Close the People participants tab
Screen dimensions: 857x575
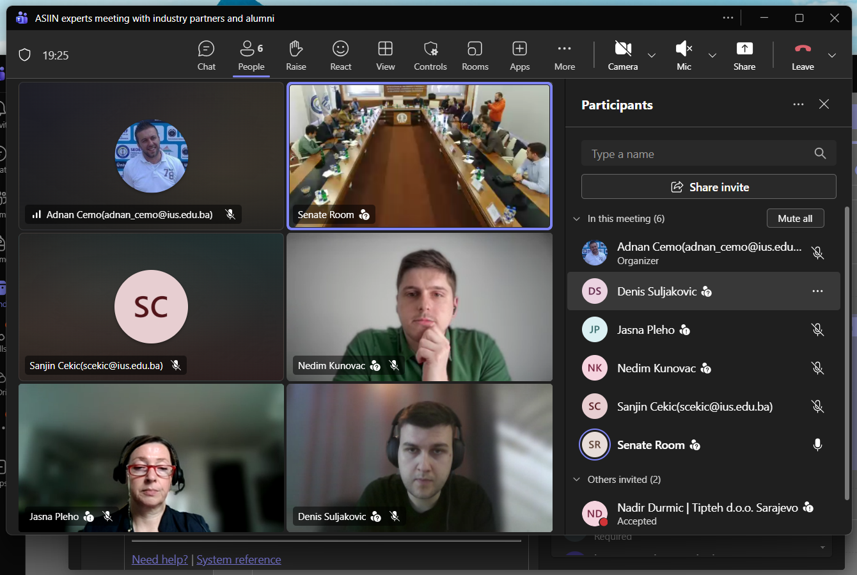tap(824, 104)
